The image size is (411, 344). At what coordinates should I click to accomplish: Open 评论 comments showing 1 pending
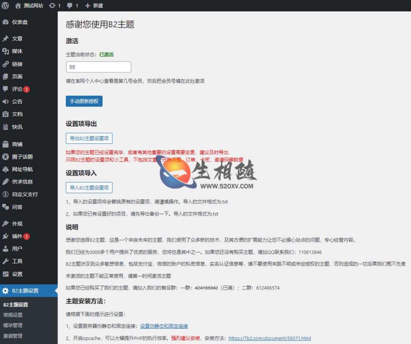pos(6,89)
